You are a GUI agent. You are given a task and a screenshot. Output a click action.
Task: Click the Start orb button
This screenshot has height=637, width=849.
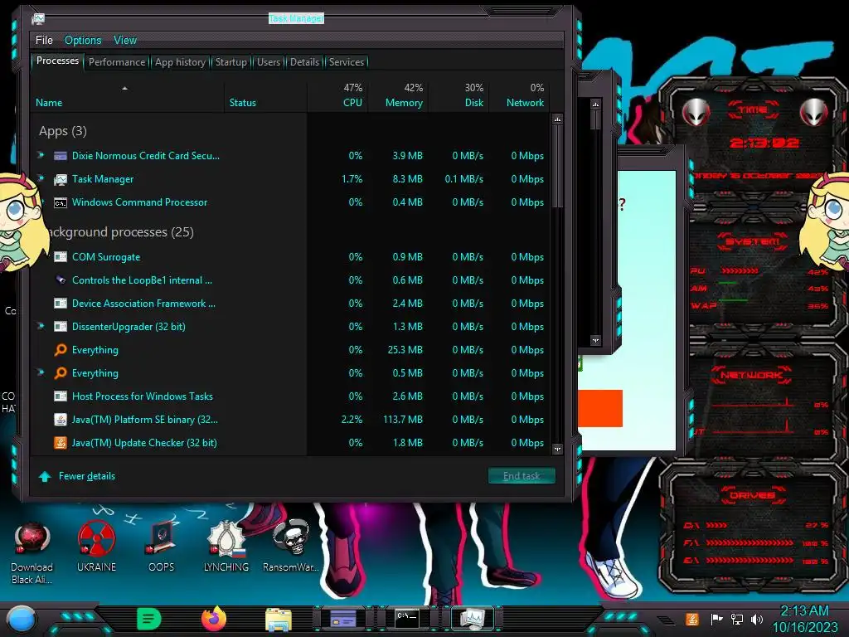21,620
